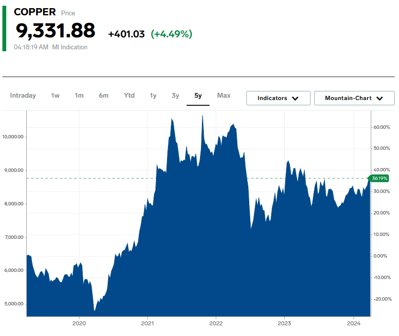399x336 pixels.
Task: Show the 1m chart period
Action: [x=79, y=95]
